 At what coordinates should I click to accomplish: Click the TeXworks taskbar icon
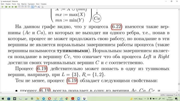[x=84, y=98]
